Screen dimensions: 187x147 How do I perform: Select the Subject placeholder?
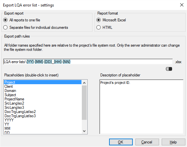point(43,95)
